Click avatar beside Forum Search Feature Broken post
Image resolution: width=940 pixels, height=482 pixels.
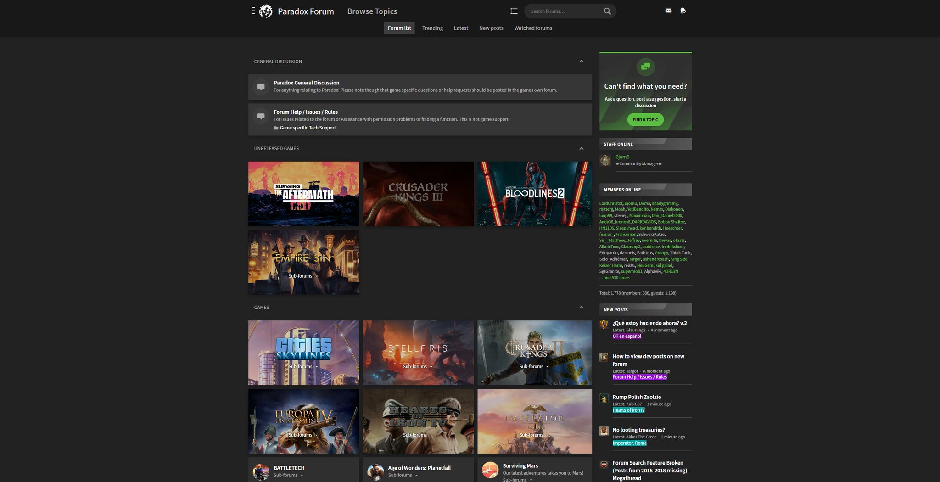click(604, 464)
